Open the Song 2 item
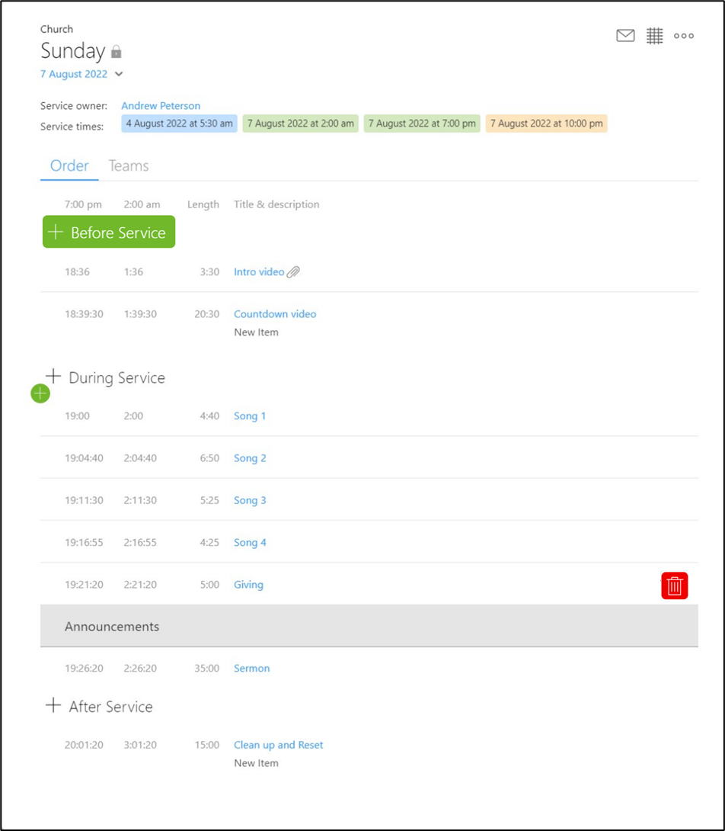 (250, 458)
